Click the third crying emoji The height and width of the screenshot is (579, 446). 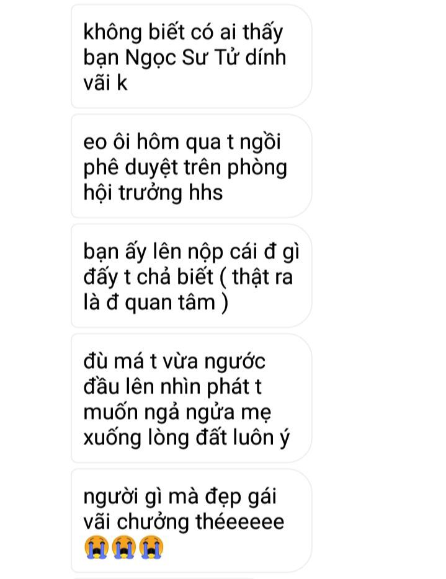tap(151, 547)
